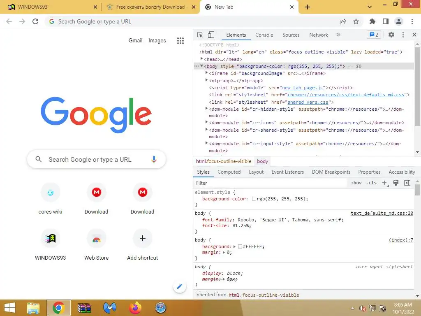Viewport: 421px width, 316px height.
Task: Show more DevTools tabs chevron
Action: point(338,35)
